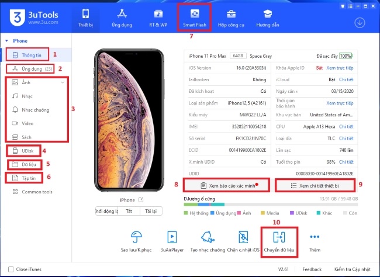
Task: Click the IMEI value 352852110054218
Action: 249,126
